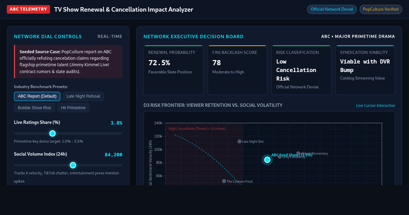Open the Renewal Probability 72.5% card
Viewport: 409px width, 215px height.
[x=173, y=70]
